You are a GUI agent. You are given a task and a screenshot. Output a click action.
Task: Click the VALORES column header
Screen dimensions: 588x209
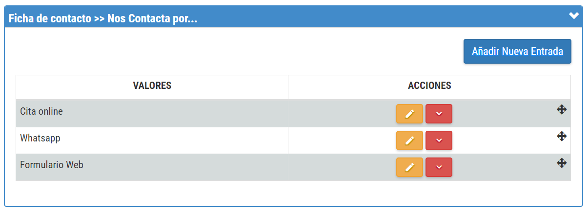(x=152, y=86)
